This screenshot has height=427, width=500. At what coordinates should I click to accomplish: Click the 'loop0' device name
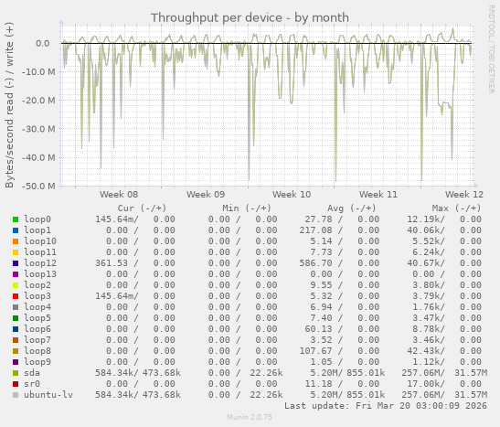[37, 219]
